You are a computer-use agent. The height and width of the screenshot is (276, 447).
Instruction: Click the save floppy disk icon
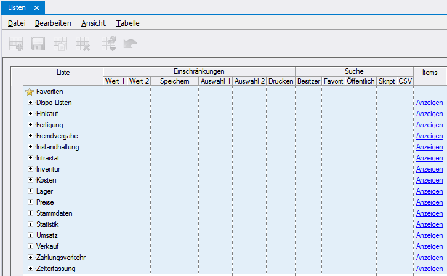(x=38, y=44)
